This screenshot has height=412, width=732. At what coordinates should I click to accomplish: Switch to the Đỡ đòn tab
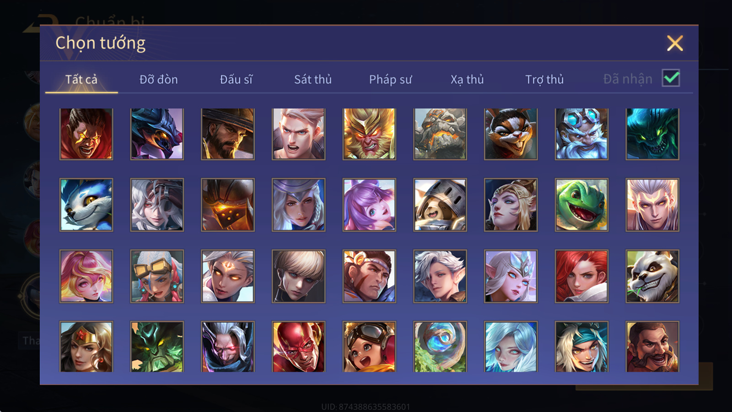click(x=158, y=79)
